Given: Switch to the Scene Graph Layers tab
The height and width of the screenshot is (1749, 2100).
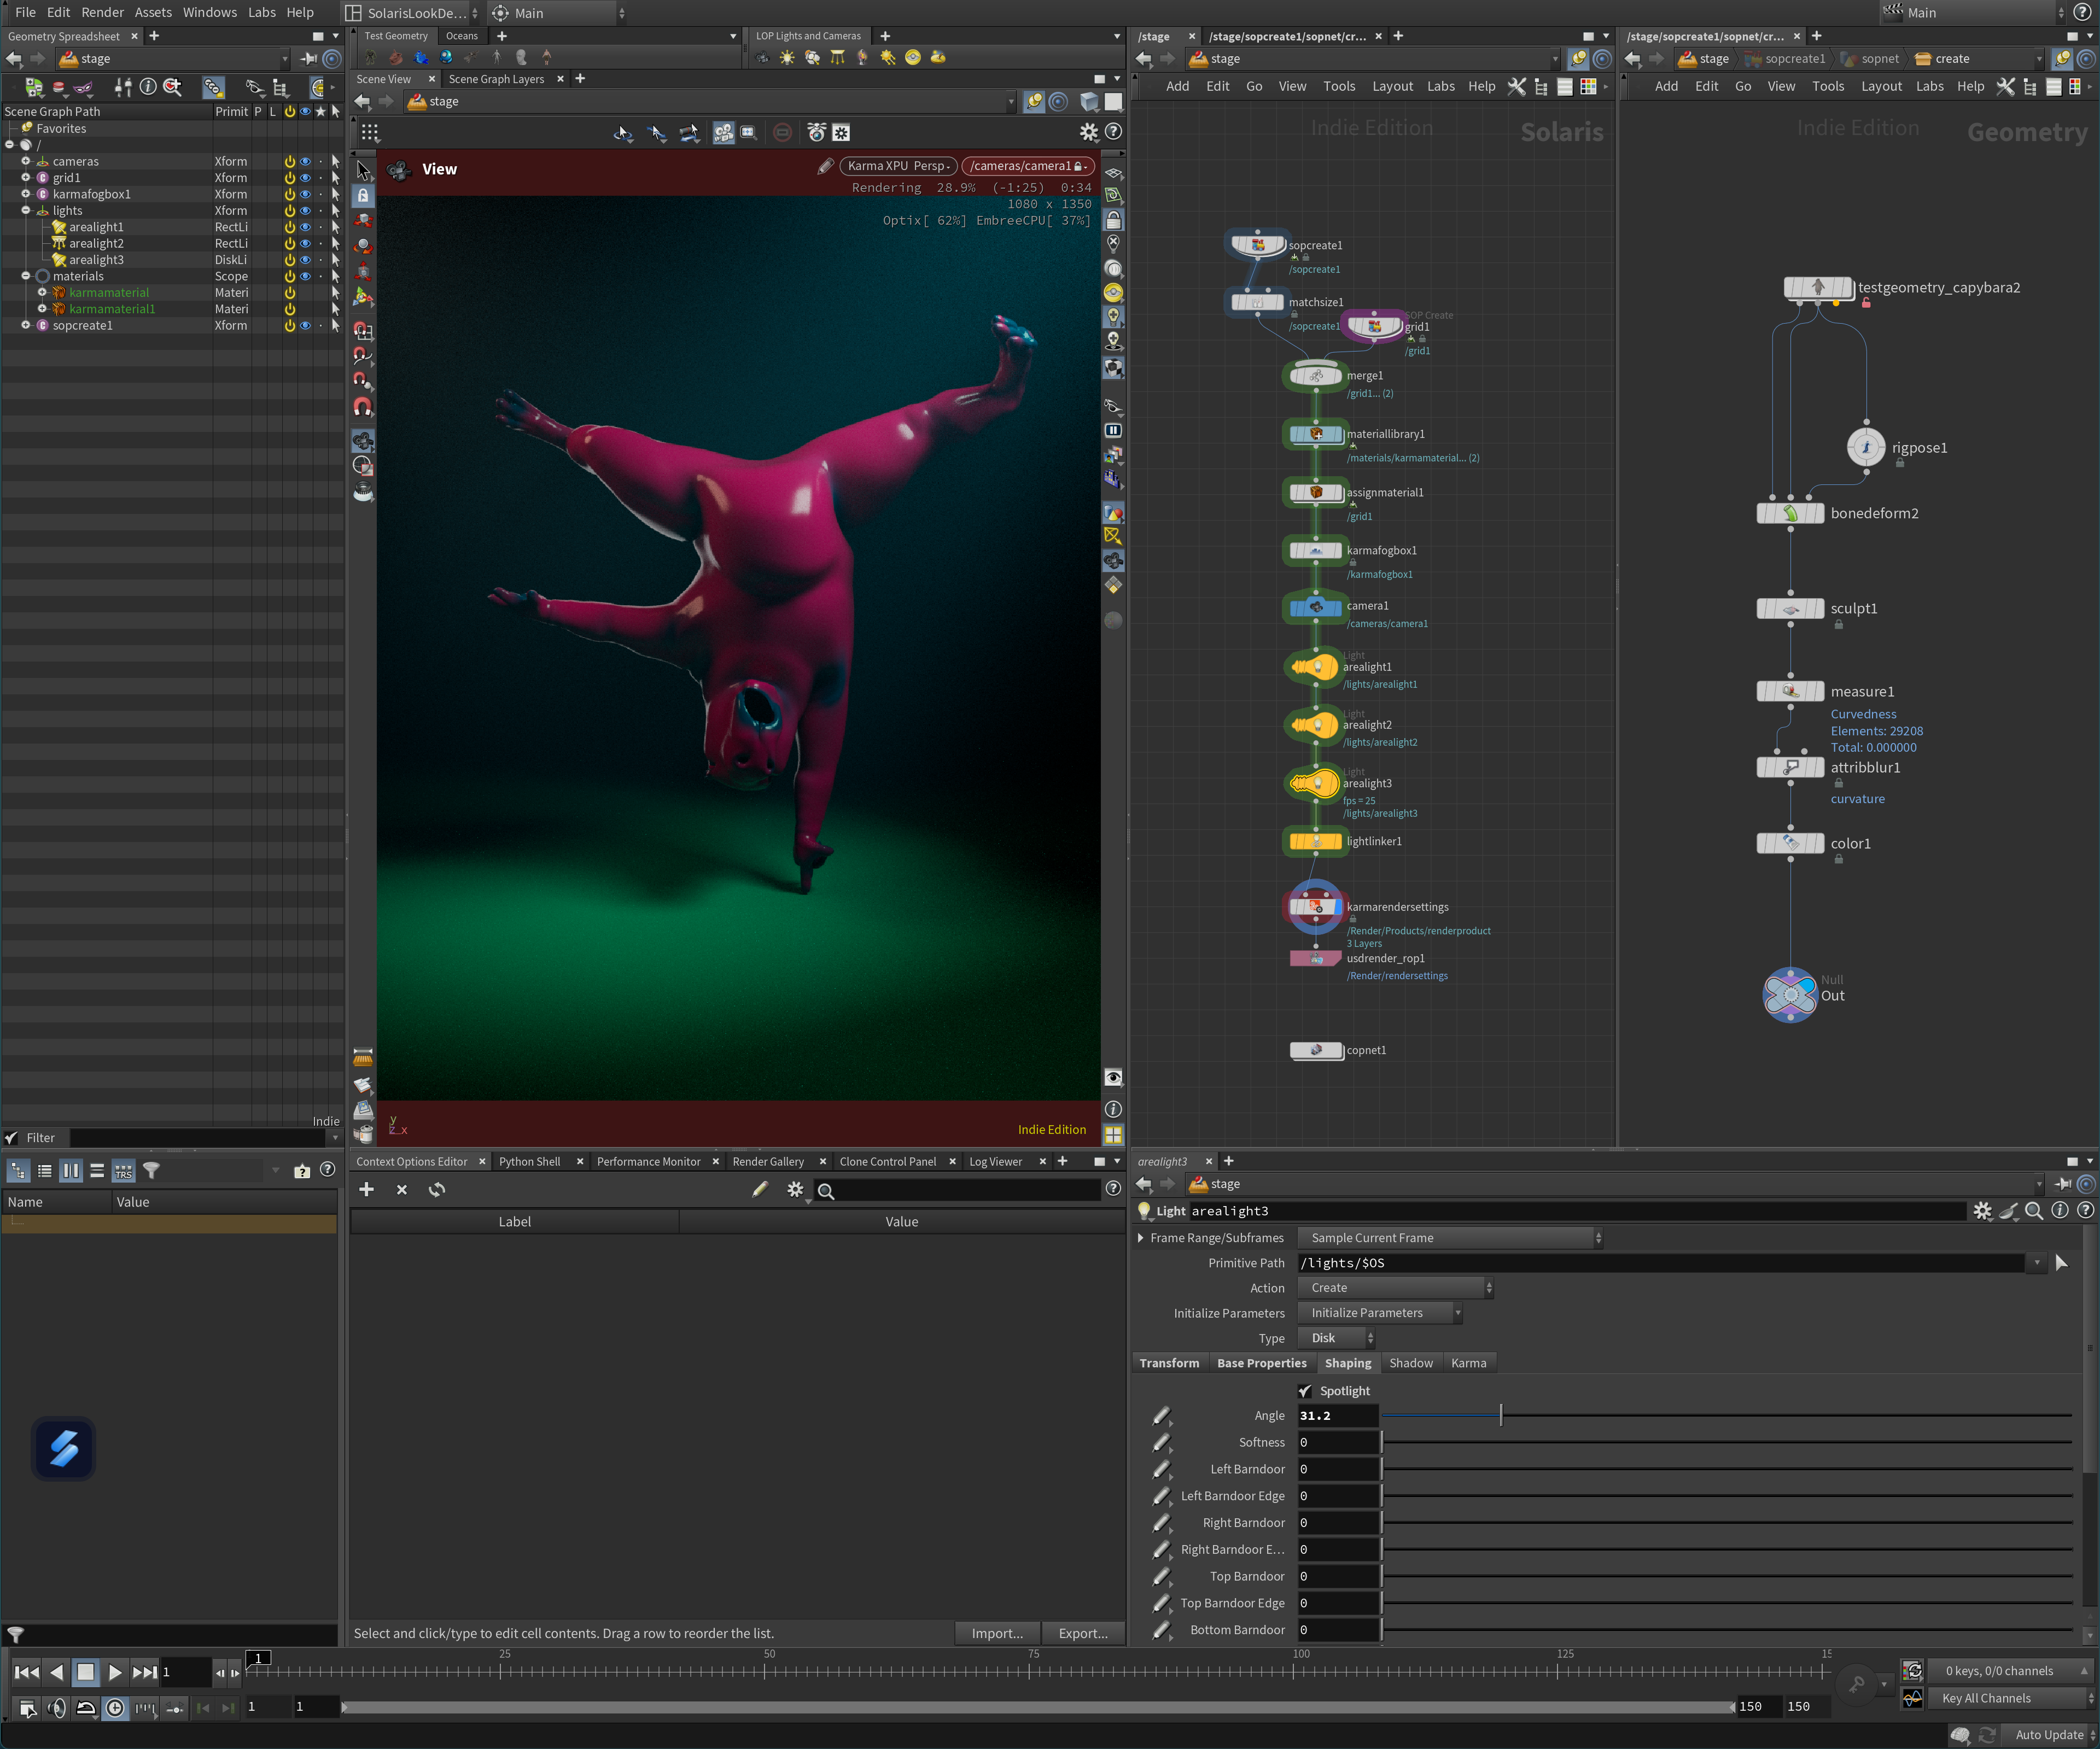Looking at the screenshot, I should pyautogui.click(x=496, y=79).
